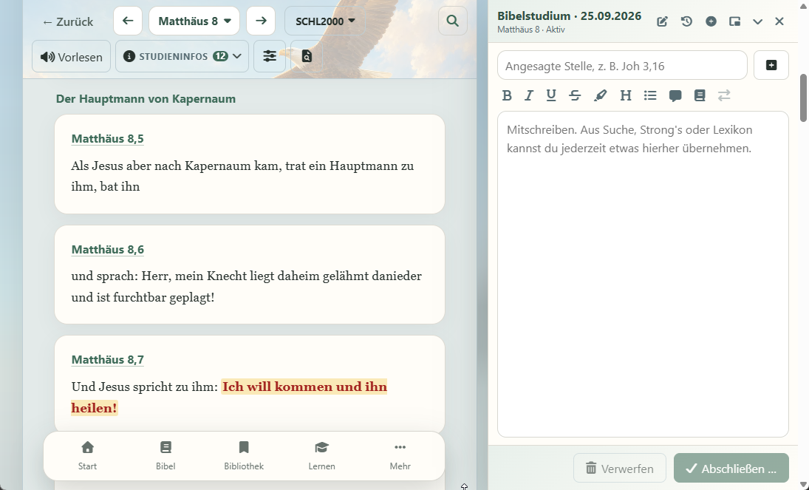Open the Matthäus 8,6 verse link

(107, 249)
